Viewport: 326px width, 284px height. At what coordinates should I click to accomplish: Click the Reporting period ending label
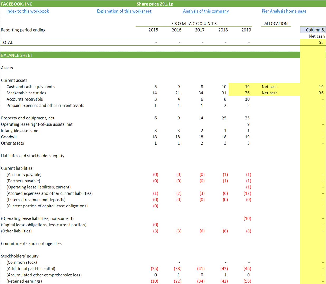click(x=23, y=30)
